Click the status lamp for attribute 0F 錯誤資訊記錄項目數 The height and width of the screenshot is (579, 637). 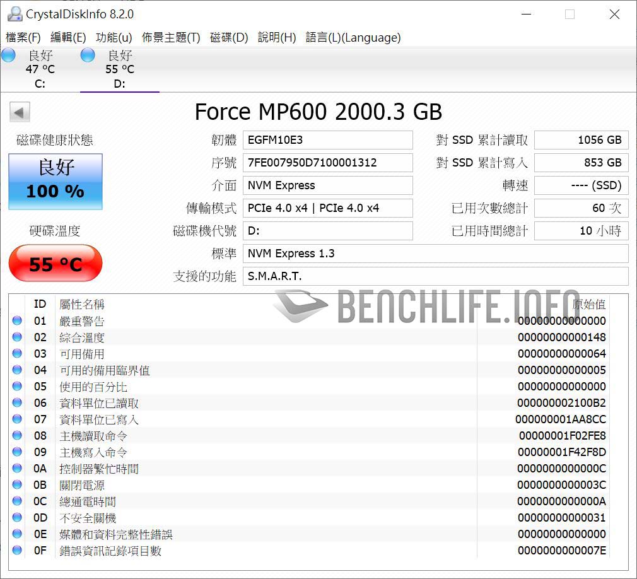16,551
